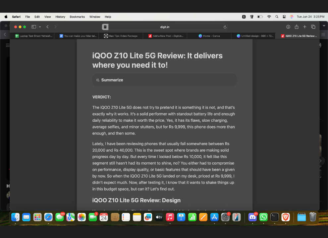The height and width of the screenshot is (238, 328).
Task: Exit Reader view via the address bar icon
Action: 105,27
